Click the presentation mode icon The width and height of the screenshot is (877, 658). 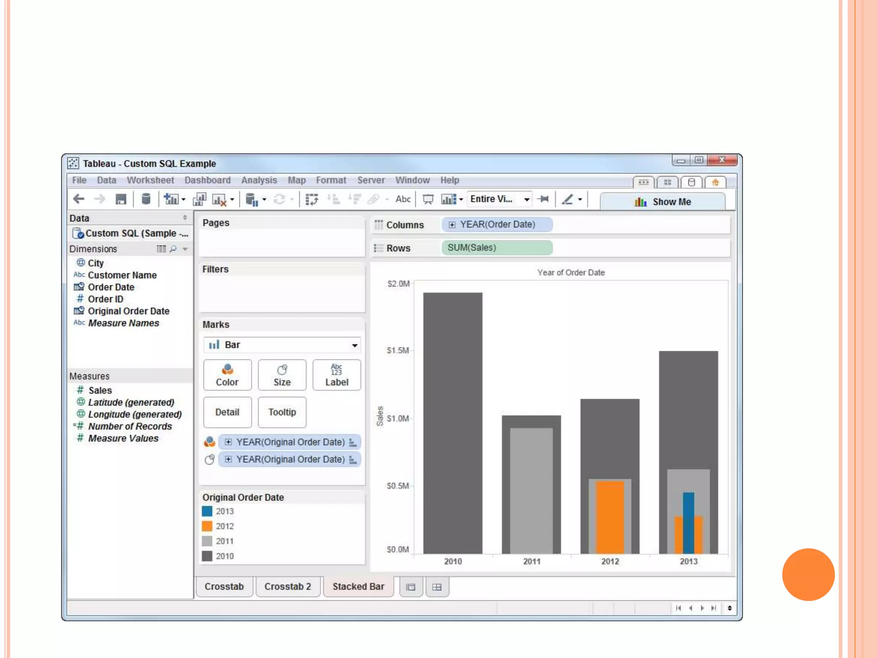[428, 199]
